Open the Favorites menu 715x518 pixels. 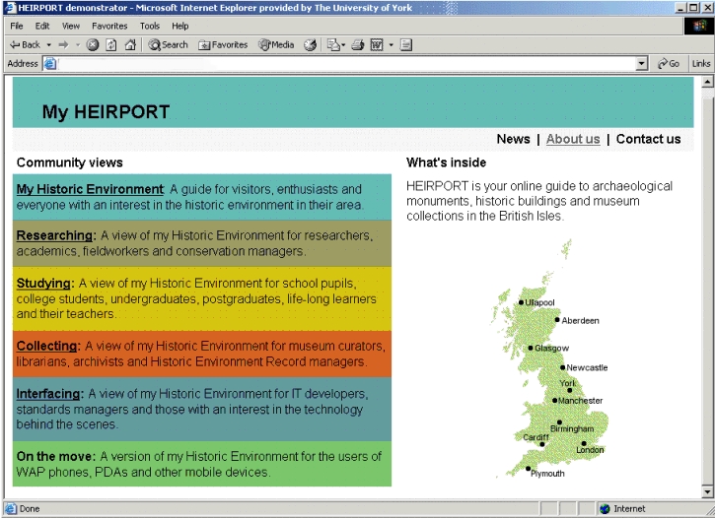109,26
